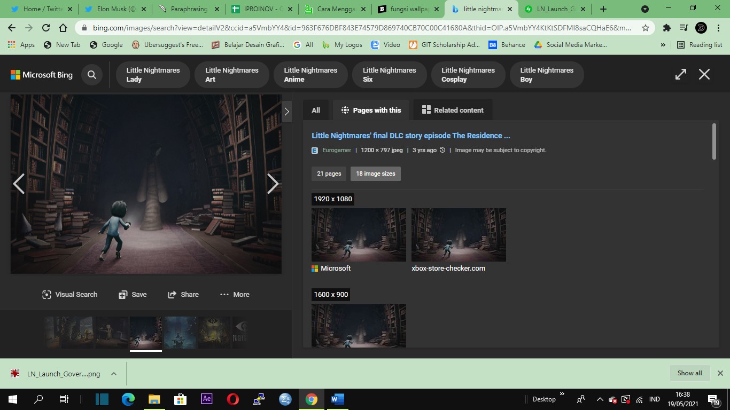Open Opera browser from the taskbar
Screen dimensions: 730x410
232,399
